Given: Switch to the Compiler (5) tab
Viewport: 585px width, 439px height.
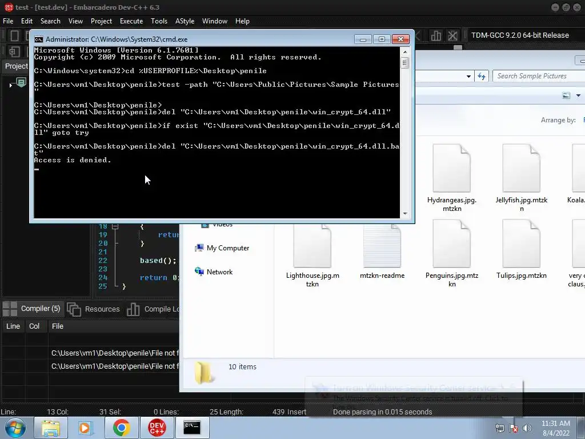Looking at the screenshot, I should (32, 309).
